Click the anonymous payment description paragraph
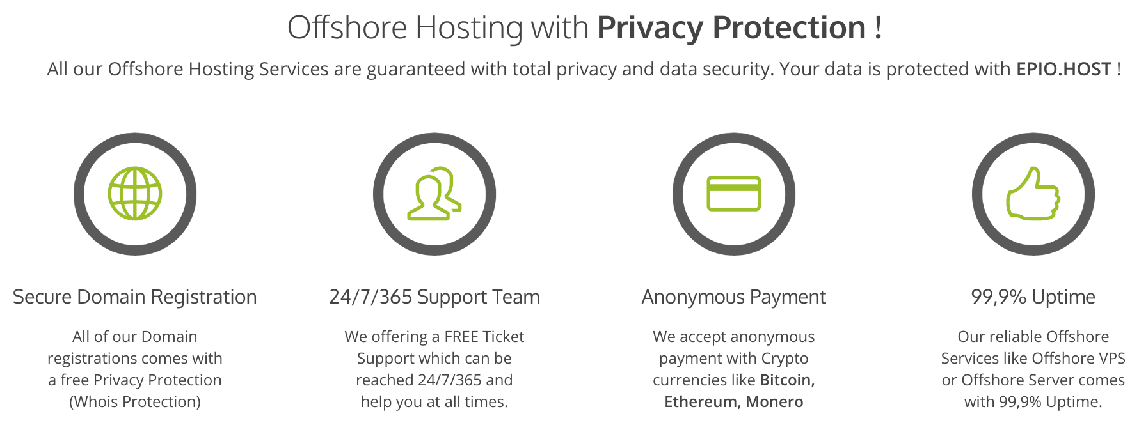1139x432 pixels. (734, 369)
